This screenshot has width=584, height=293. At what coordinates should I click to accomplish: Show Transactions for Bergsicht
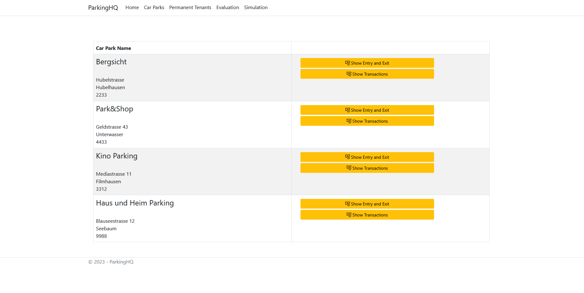click(x=367, y=74)
